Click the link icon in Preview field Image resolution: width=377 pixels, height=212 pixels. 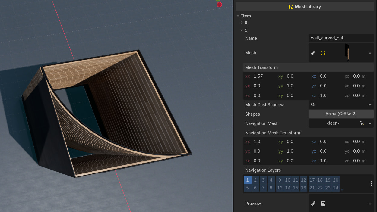[x=313, y=204]
